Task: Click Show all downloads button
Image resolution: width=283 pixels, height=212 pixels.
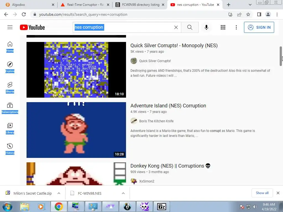Action: click(x=262, y=193)
